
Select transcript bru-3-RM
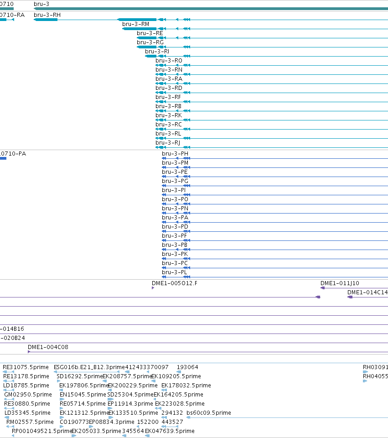(x=136, y=24)
